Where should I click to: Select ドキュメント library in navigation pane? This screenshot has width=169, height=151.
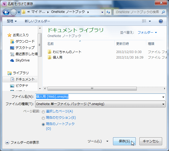(25, 79)
